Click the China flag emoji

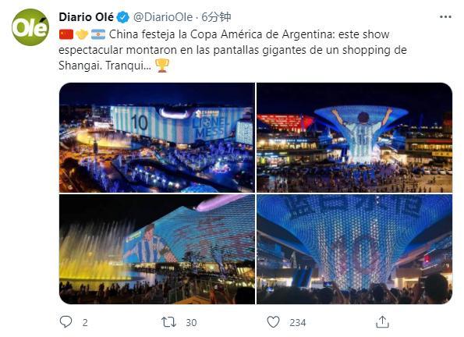[x=66, y=34]
